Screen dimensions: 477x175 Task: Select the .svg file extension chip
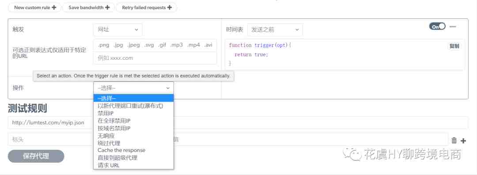(149, 45)
